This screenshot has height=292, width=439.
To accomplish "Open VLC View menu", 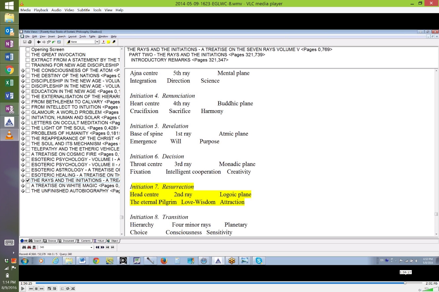I will click(109, 10).
